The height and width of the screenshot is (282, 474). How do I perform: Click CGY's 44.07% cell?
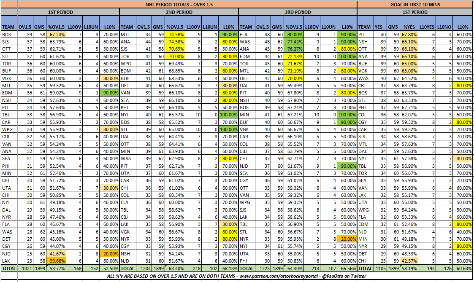pos(56,246)
